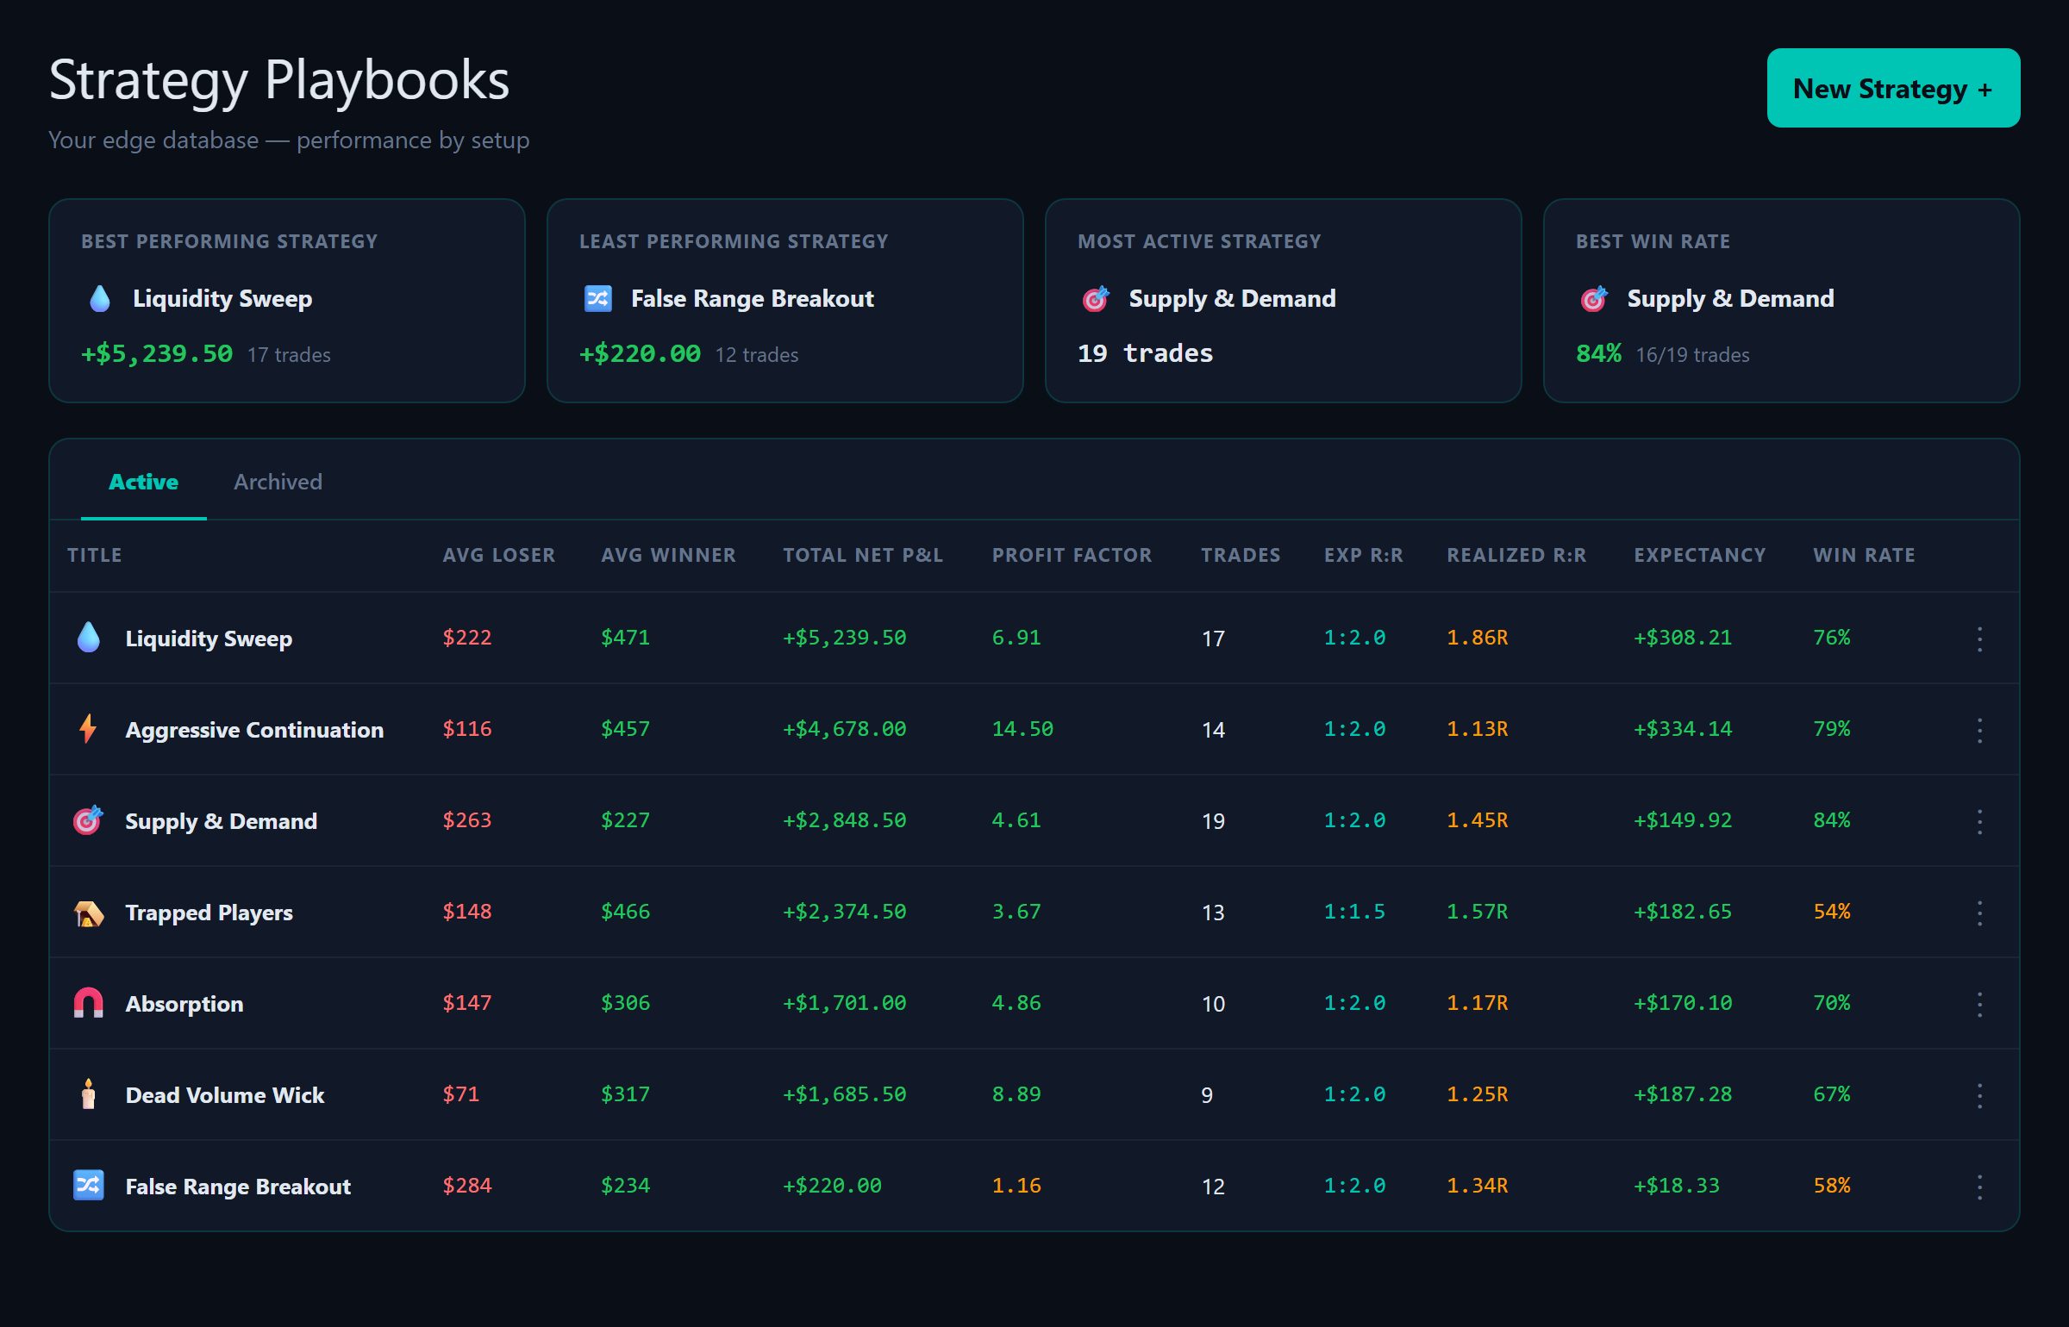Select the Dead Volume Wick title

(x=225, y=1095)
